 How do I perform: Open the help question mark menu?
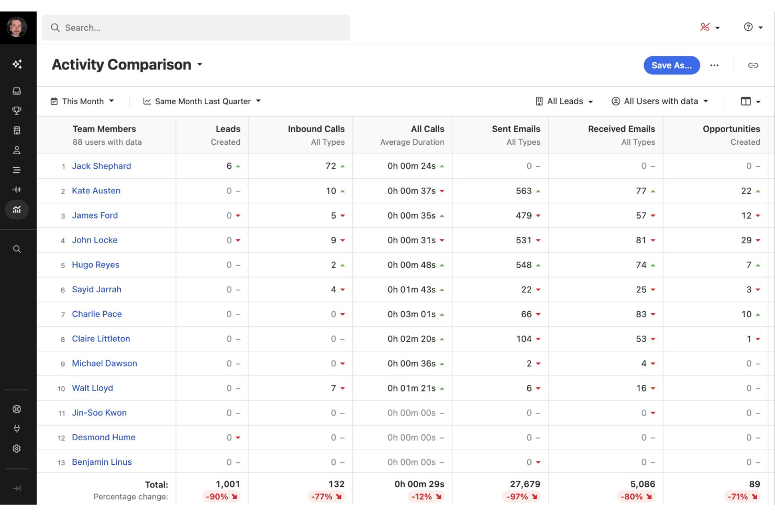[x=753, y=27]
